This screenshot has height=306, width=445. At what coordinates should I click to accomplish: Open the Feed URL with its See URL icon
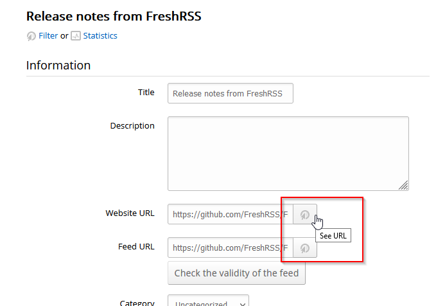pos(305,248)
